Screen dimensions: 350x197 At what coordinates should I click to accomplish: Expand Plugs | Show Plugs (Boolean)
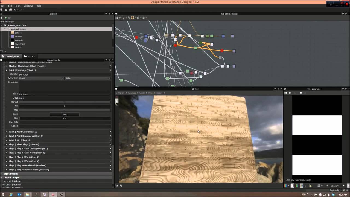pyautogui.click(x=6, y=144)
